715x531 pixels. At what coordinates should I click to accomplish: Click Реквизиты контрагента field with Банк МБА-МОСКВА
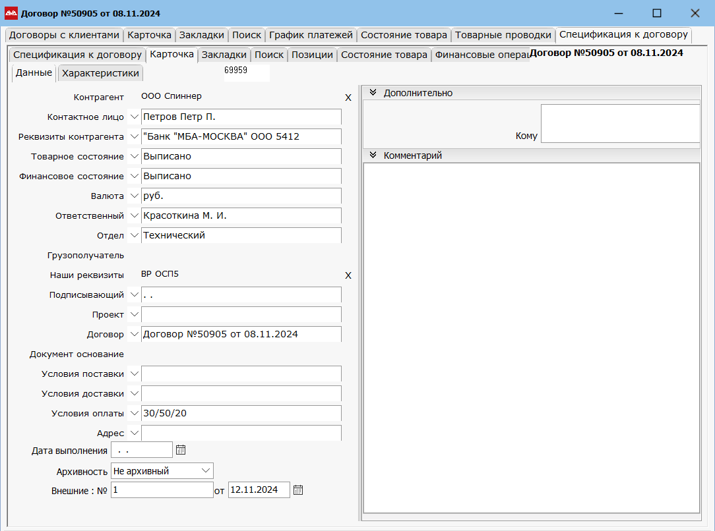(241, 136)
